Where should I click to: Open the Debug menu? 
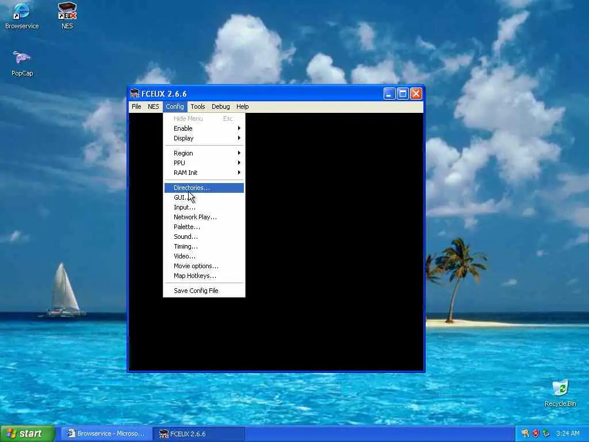point(220,106)
